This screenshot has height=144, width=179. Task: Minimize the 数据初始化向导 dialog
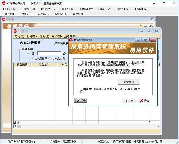coord(138,40)
